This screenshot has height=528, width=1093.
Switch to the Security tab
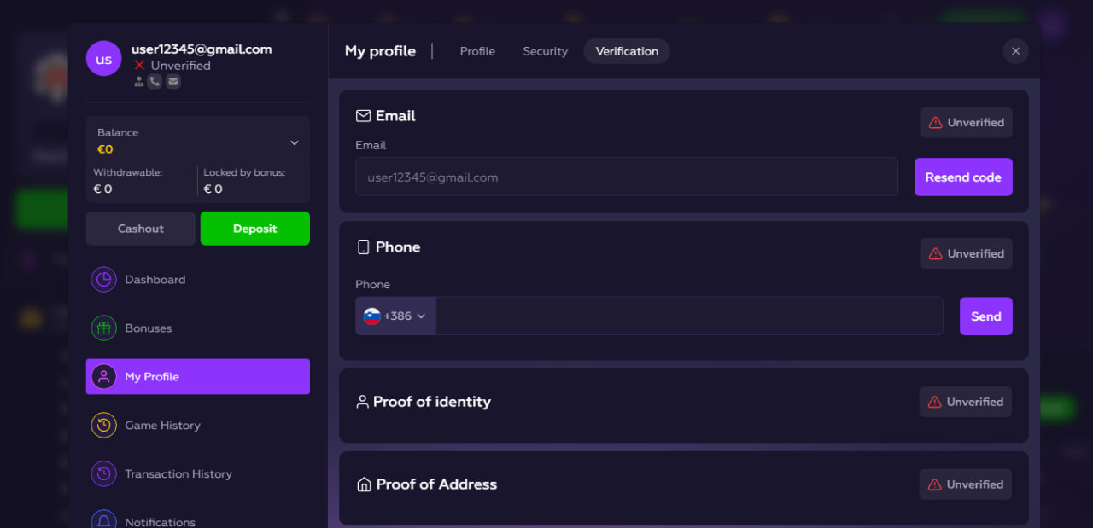545,51
